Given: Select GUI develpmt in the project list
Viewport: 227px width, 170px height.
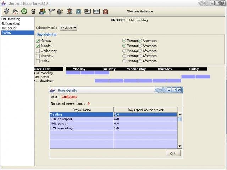Looking at the screenshot, I should (18, 23).
